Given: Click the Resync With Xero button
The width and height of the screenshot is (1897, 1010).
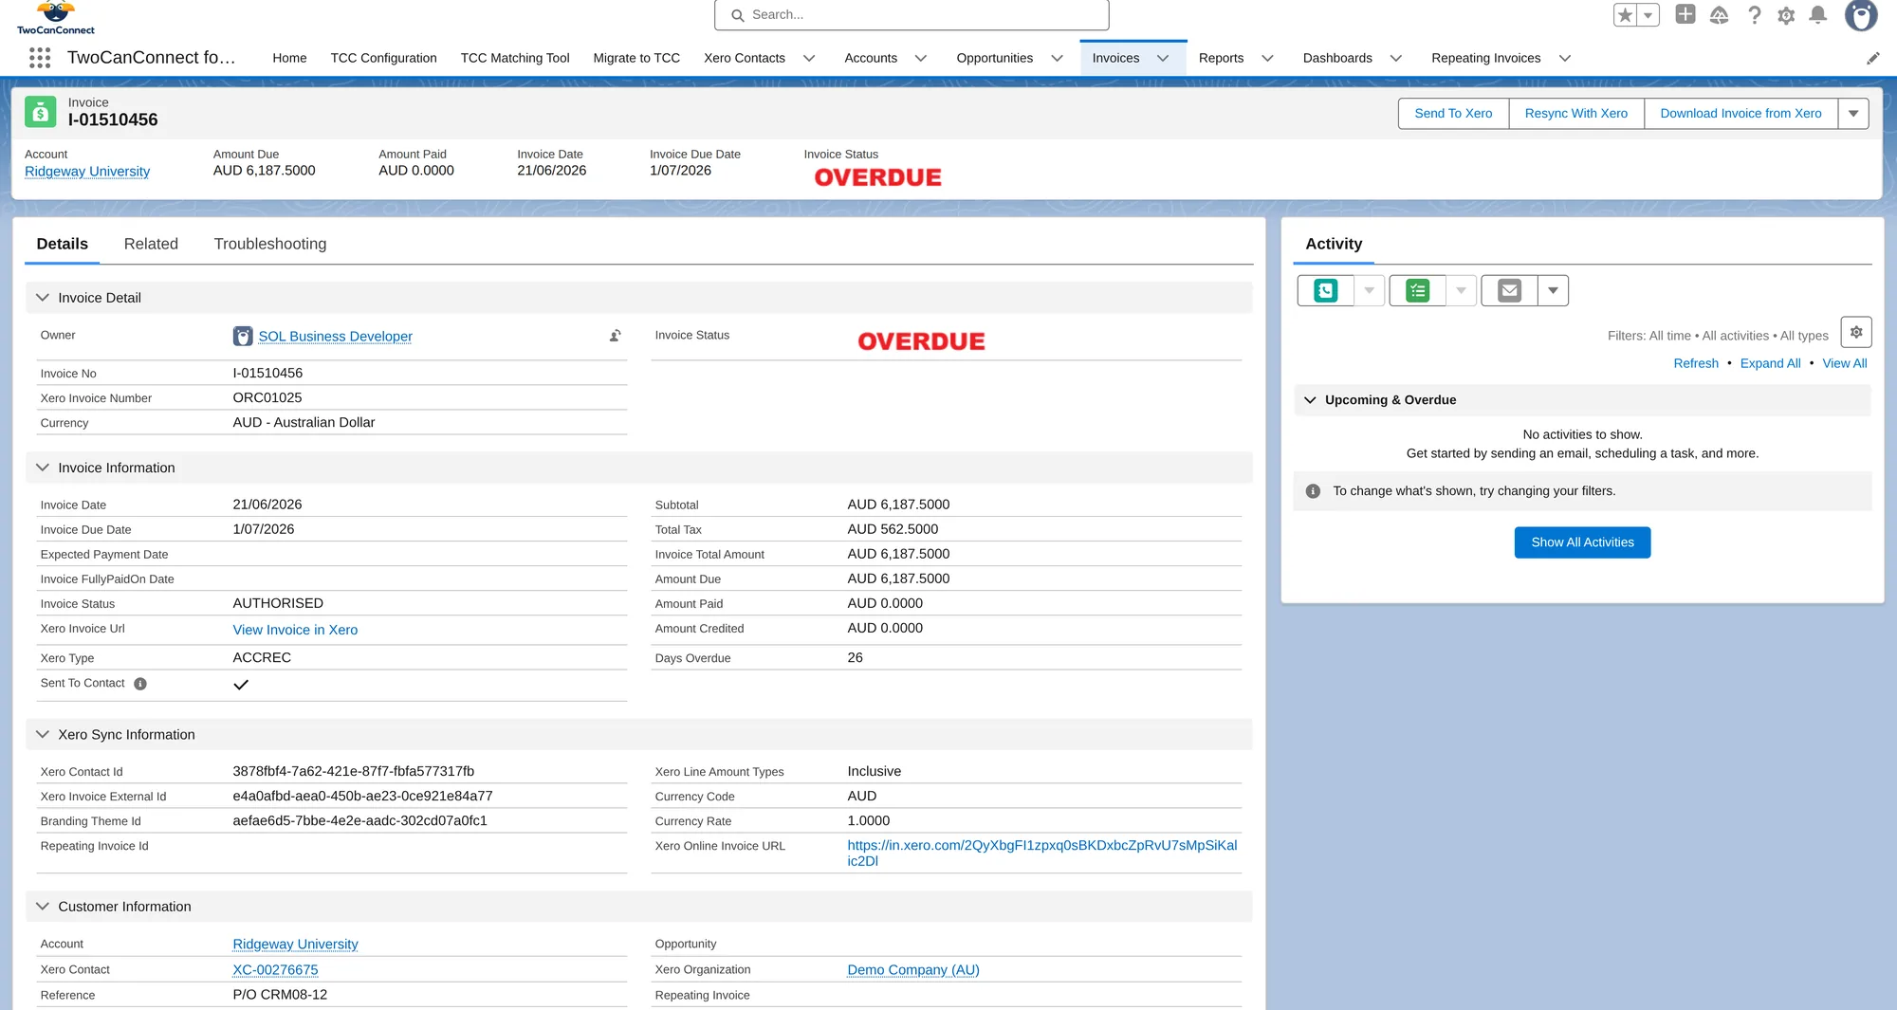Looking at the screenshot, I should tap(1576, 113).
